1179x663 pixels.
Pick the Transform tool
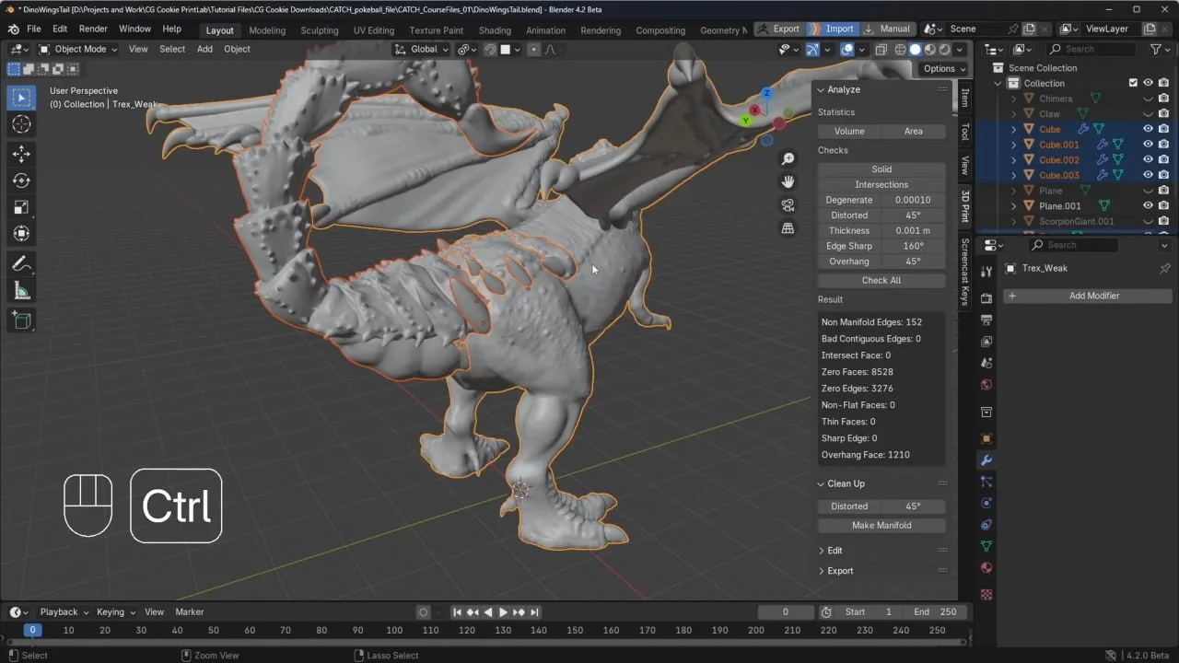click(21, 234)
